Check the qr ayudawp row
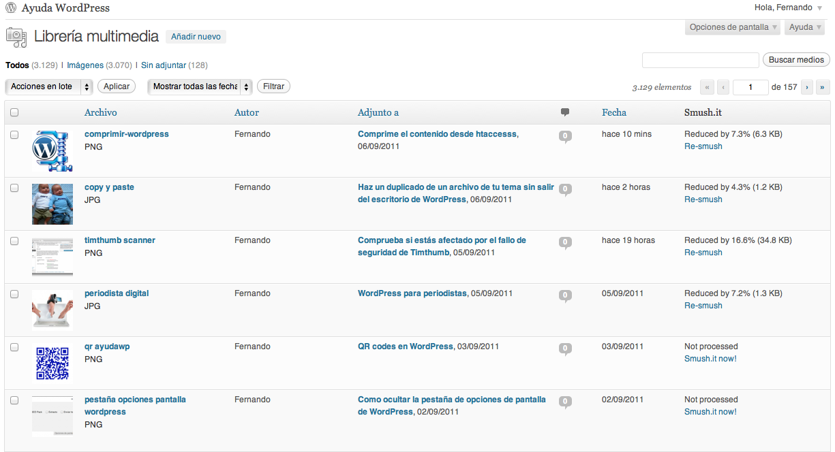This screenshot has width=835, height=452. coord(14,347)
